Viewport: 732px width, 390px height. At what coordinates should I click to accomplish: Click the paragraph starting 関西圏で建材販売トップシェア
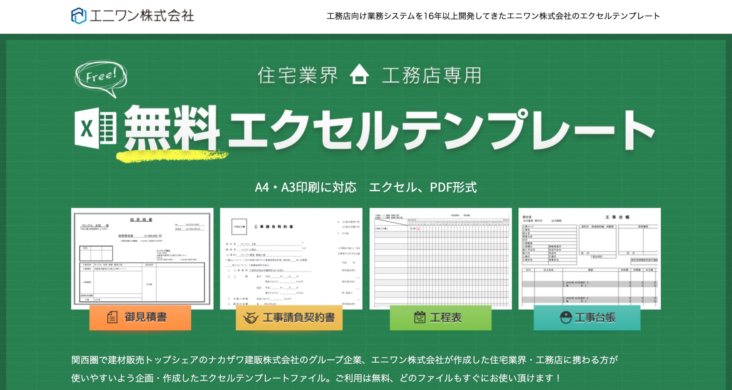(345, 360)
